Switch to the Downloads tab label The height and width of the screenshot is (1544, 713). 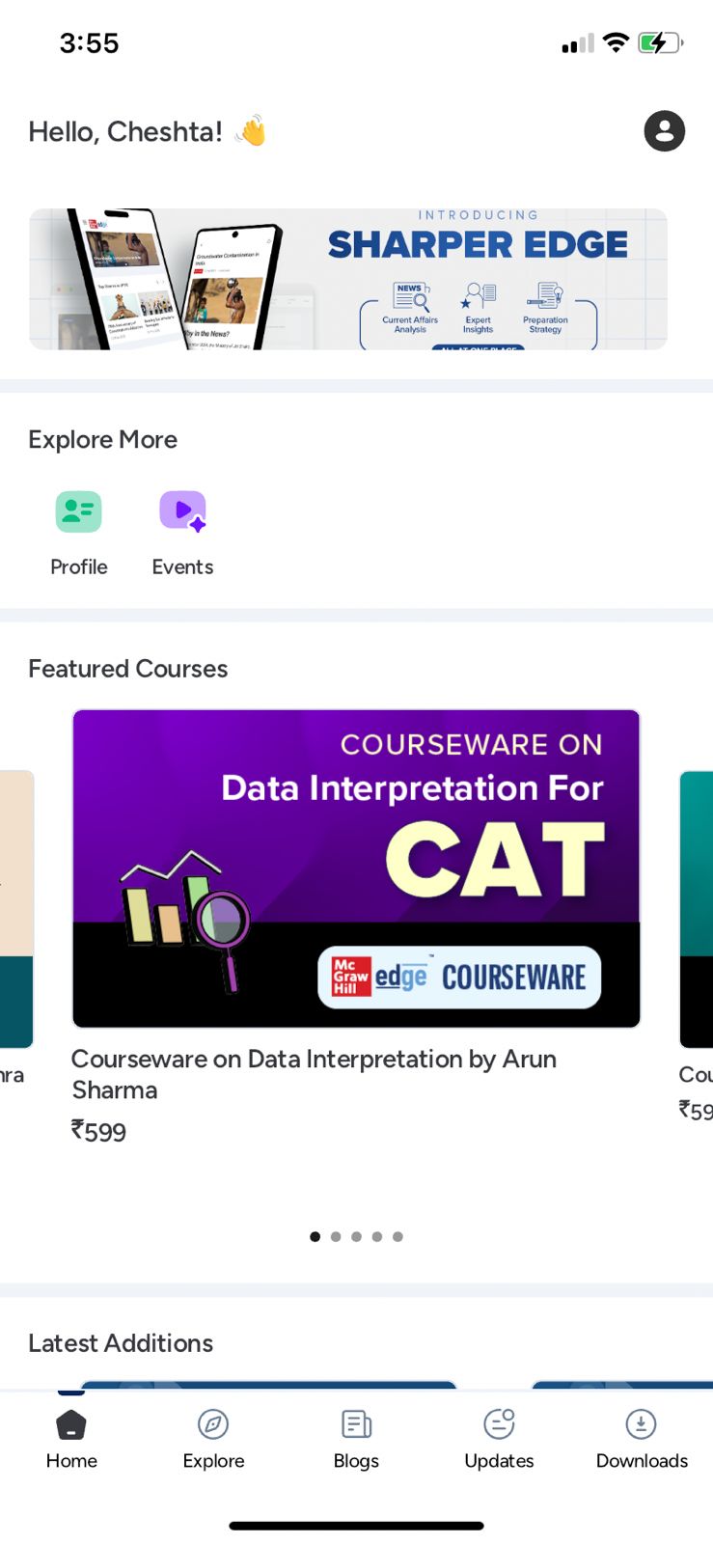(642, 1461)
